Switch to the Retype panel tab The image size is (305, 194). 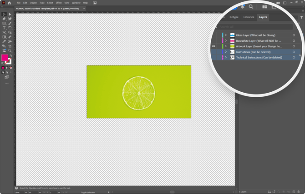point(234,17)
